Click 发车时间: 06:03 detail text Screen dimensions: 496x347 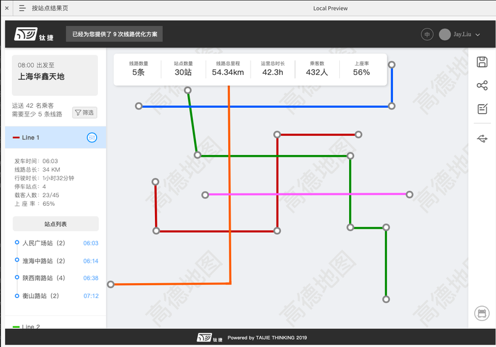(x=36, y=161)
